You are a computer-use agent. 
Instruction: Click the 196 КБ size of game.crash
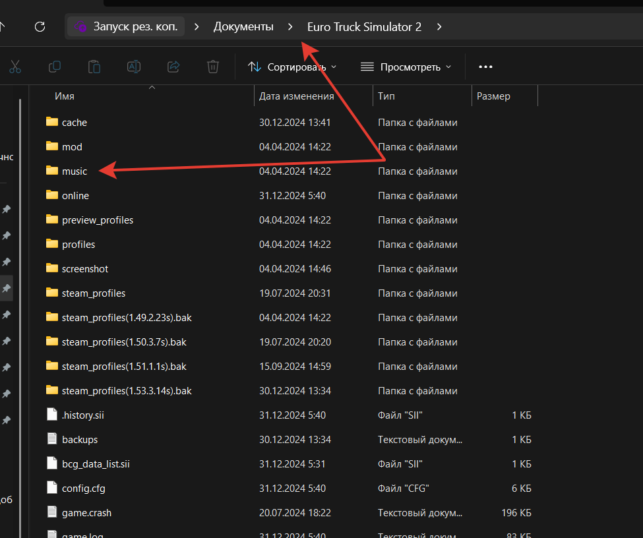click(x=516, y=512)
